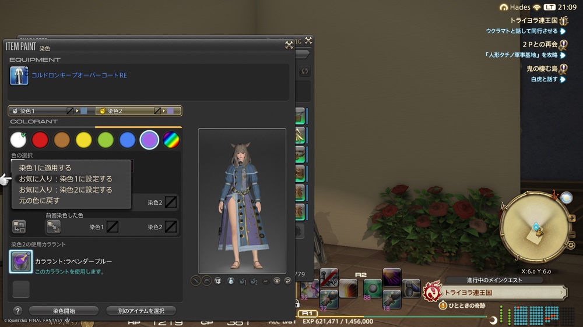The width and height of the screenshot is (583, 327).
Task: Use the starred glove action marked 32
Action: (x=329, y=300)
